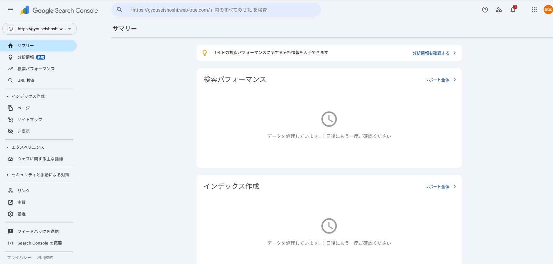
Task: Click the サイトの検索パフォーマンスに関する分析情報 banner text
Action: [x=270, y=53]
